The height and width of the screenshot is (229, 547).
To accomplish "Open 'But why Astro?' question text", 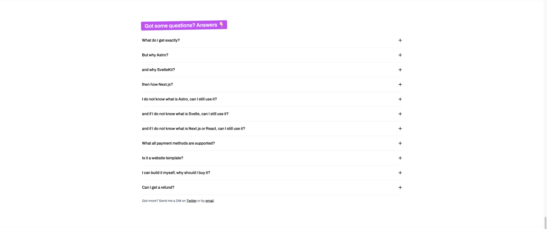I will (155, 55).
